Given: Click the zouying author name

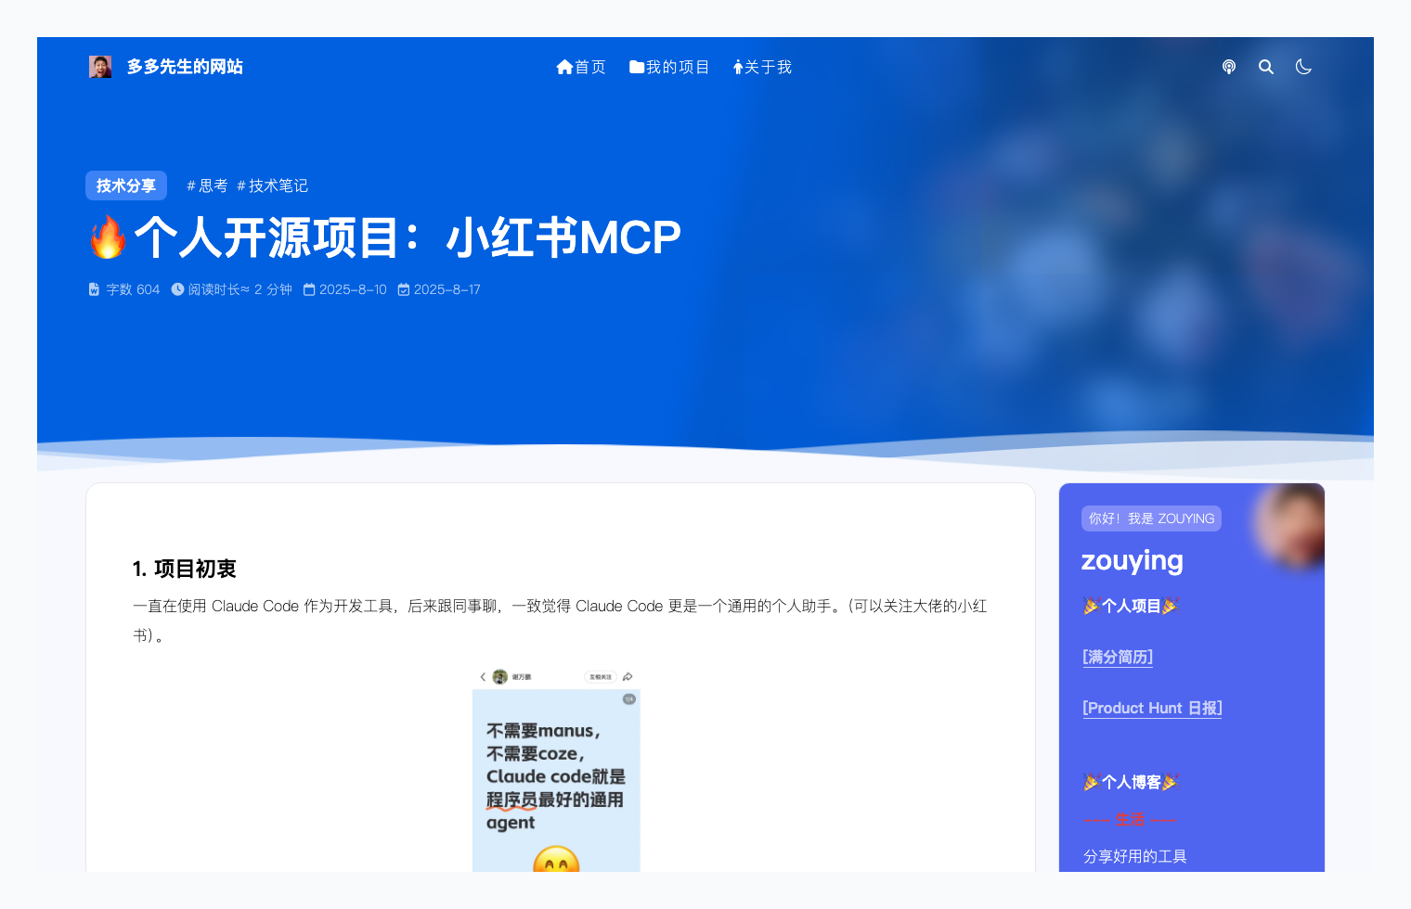Looking at the screenshot, I should [x=1133, y=560].
